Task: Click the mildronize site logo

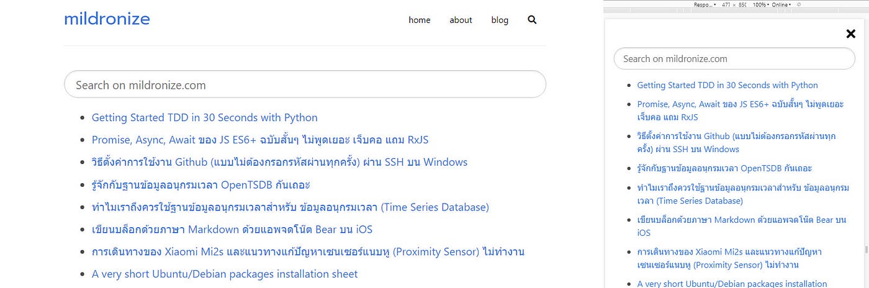Action: [107, 19]
